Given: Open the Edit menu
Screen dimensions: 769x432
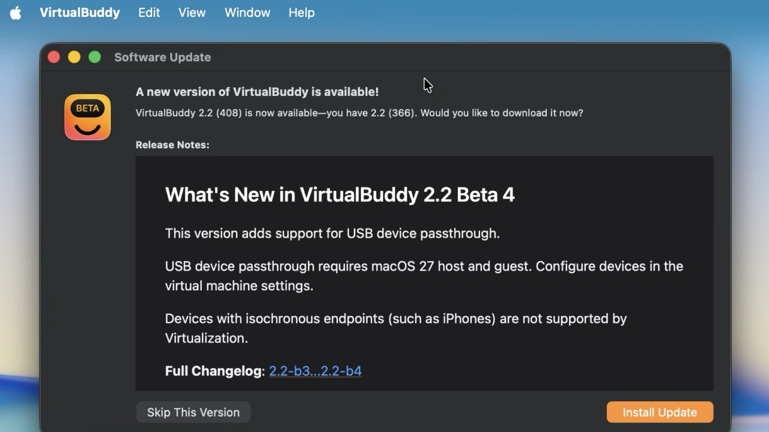Looking at the screenshot, I should point(149,13).
